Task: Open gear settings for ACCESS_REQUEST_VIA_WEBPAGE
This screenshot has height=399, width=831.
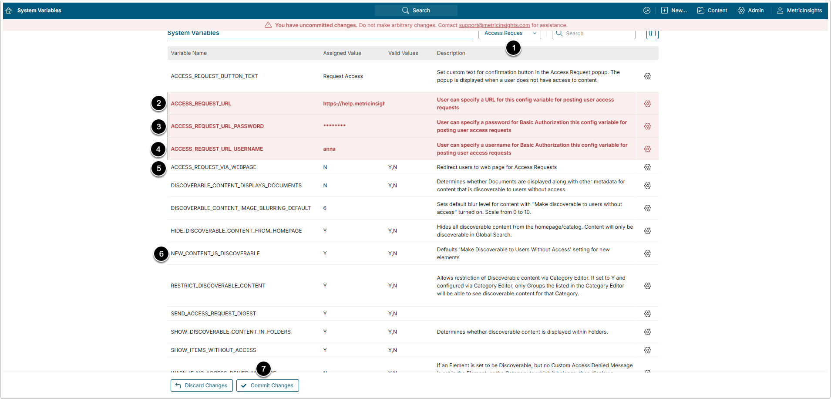Action: [647, 167]
